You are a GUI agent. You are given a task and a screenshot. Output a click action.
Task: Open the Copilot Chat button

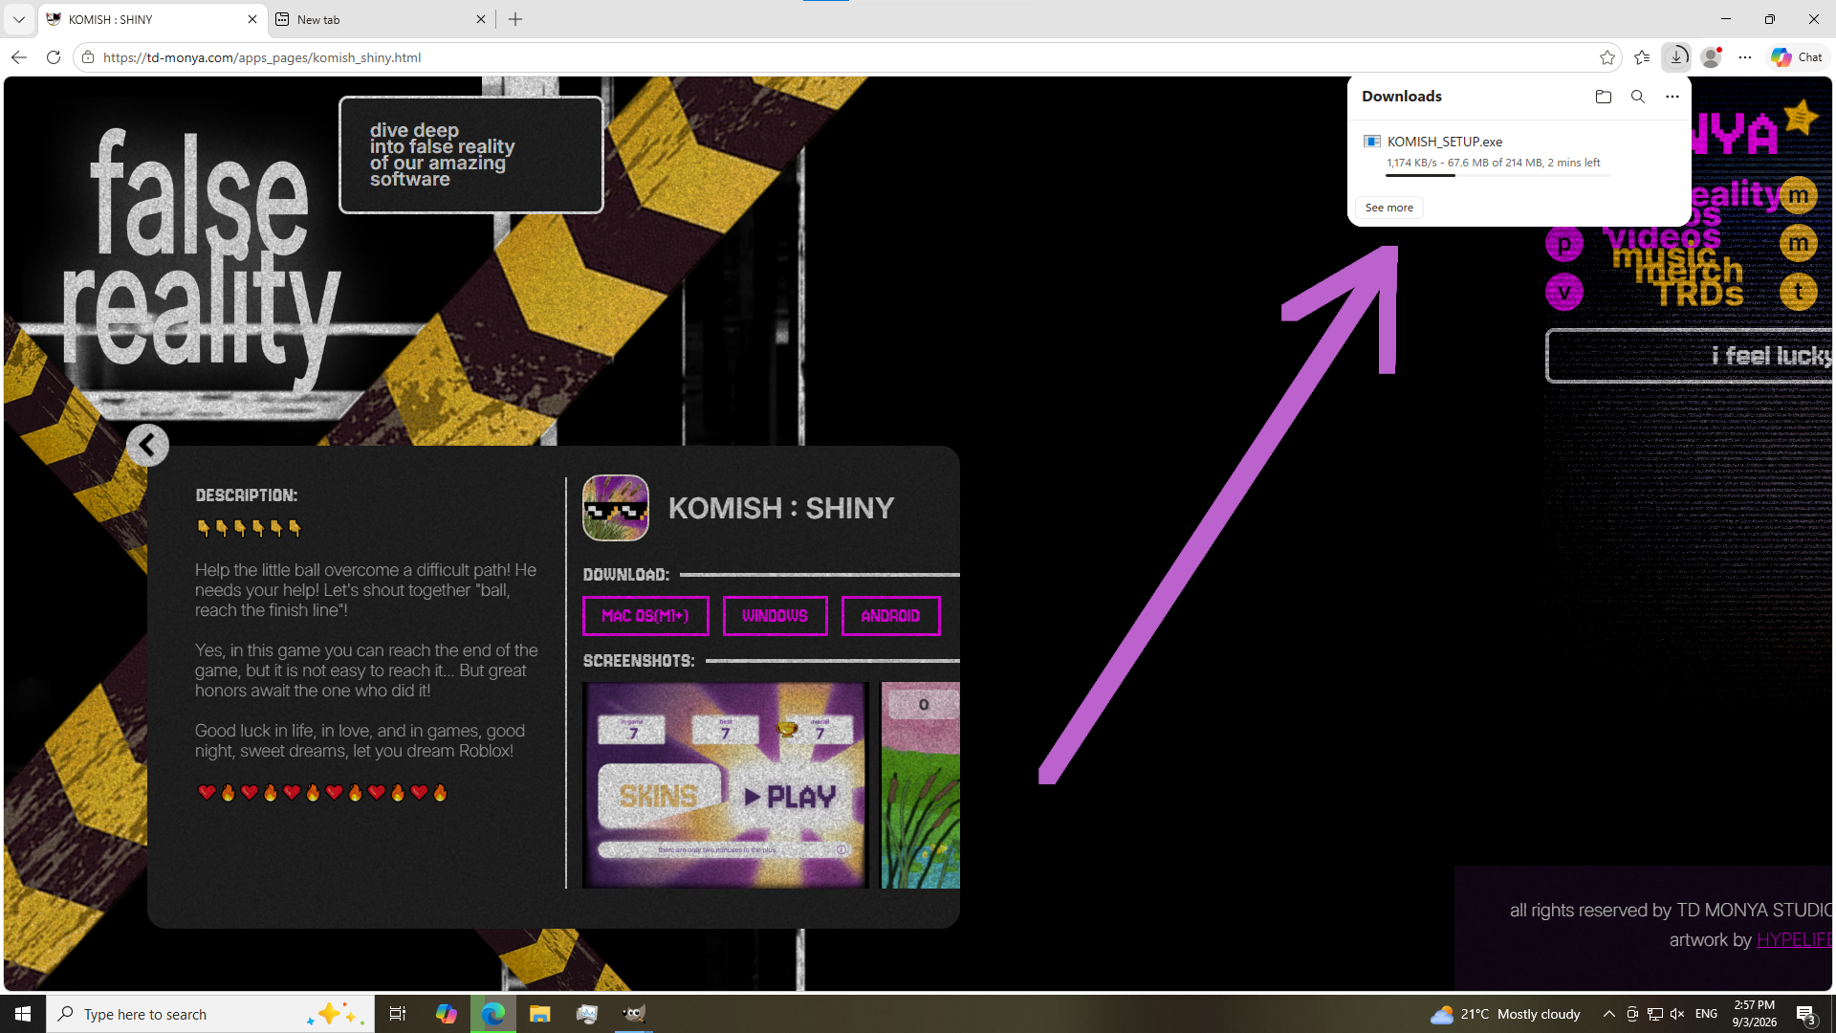click(1797, 57)
